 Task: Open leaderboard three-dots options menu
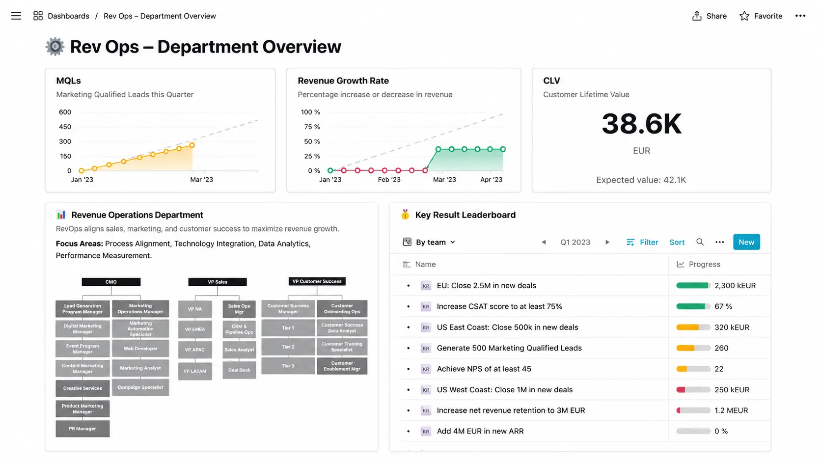(x=720, y=242)
